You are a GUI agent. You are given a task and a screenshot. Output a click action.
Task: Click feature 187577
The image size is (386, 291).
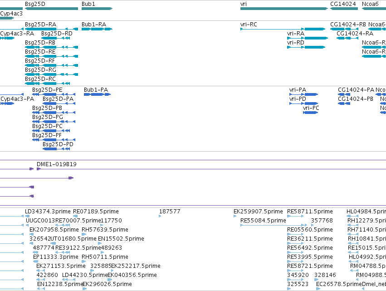160,216
